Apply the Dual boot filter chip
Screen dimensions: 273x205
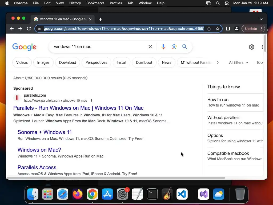point(144,62)
